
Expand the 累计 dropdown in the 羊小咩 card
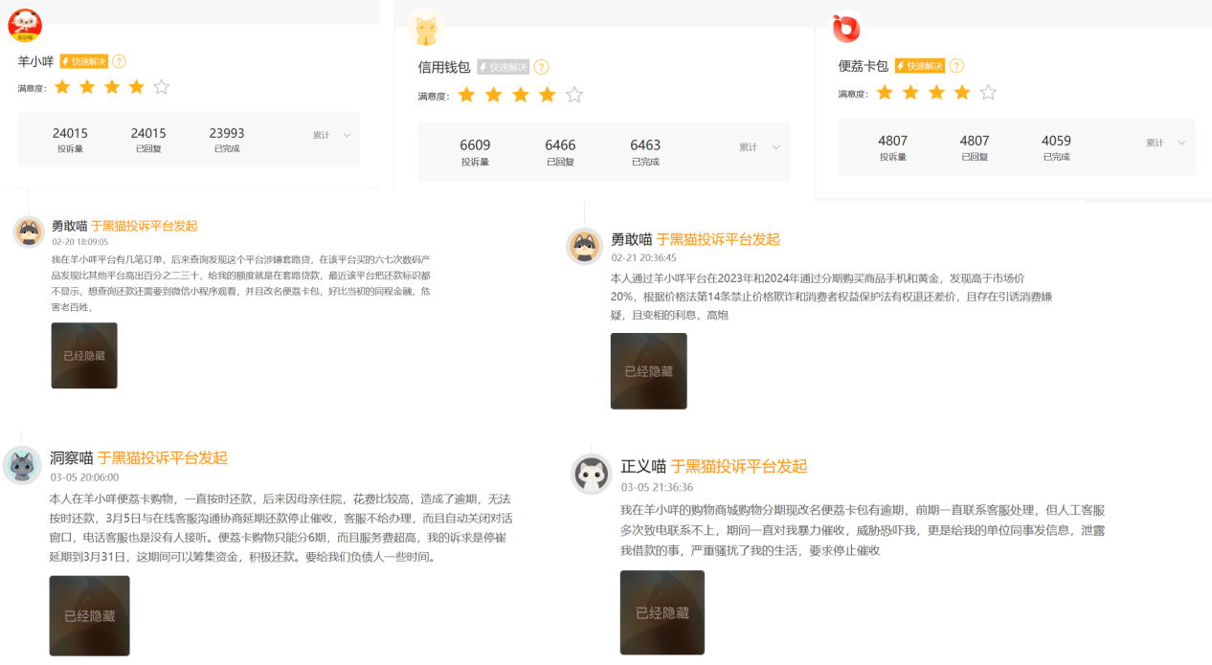(332, 135)
